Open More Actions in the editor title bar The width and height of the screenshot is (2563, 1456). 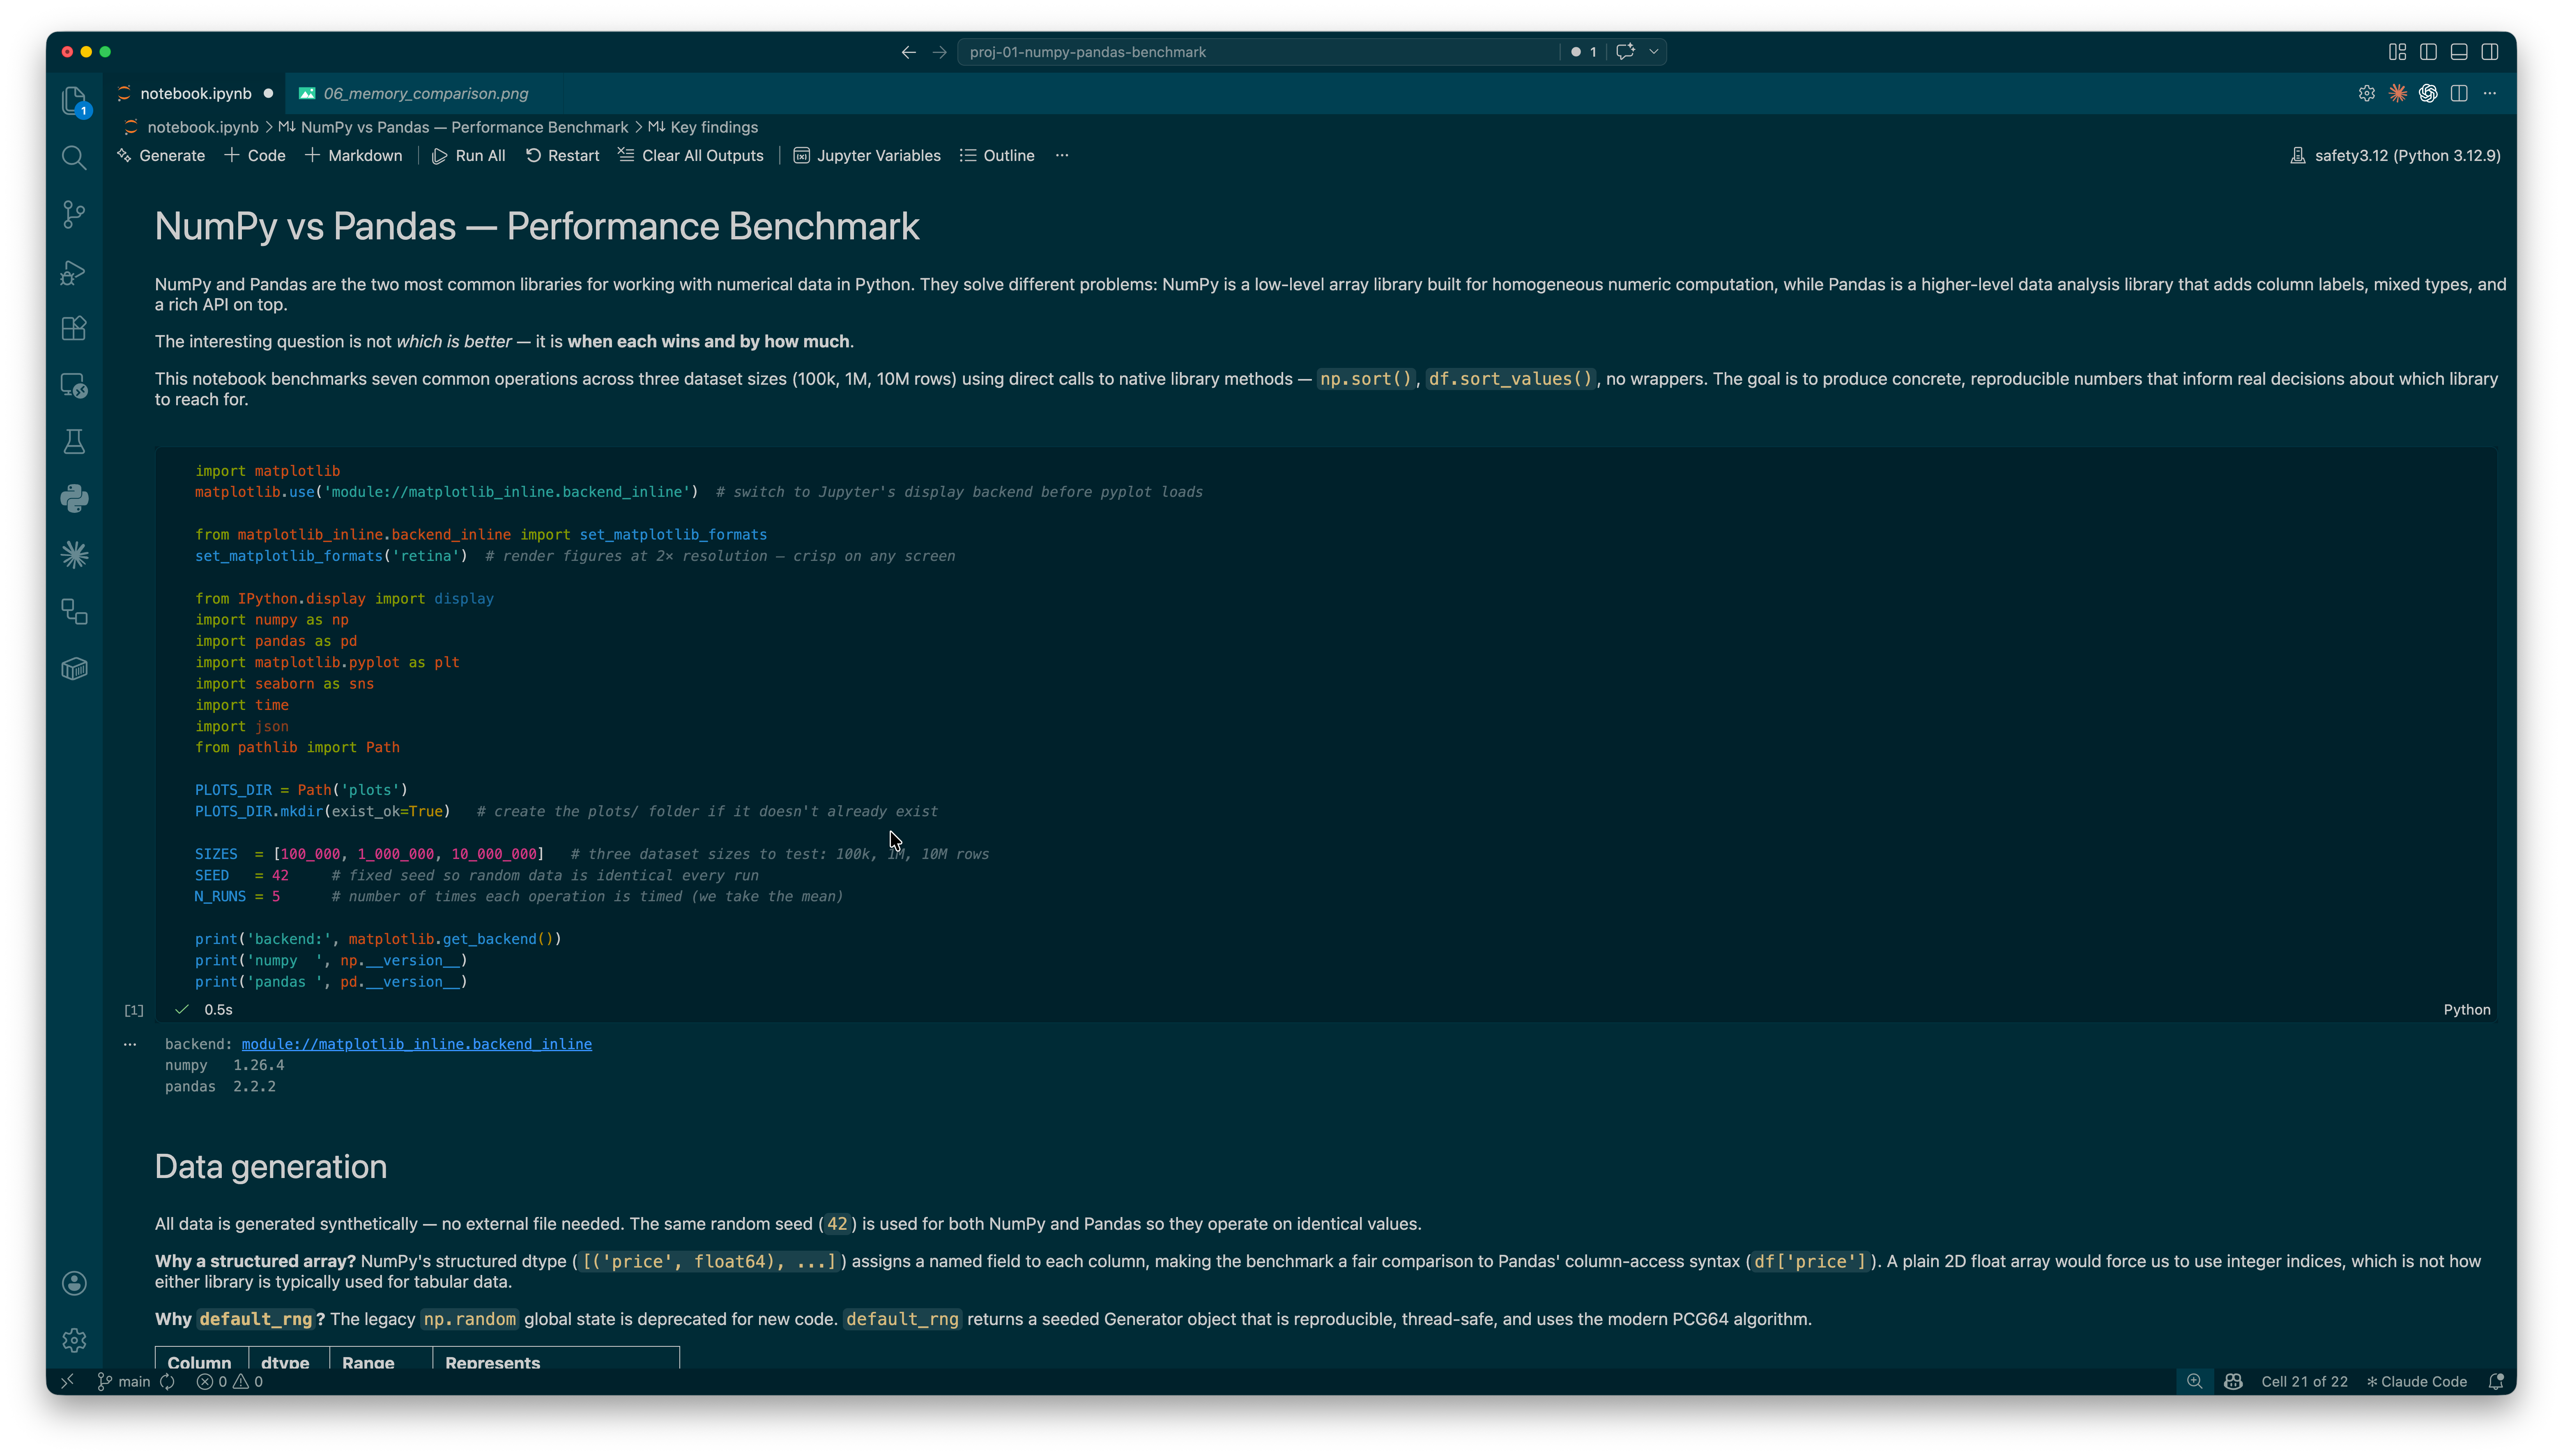pos(2490,93)
